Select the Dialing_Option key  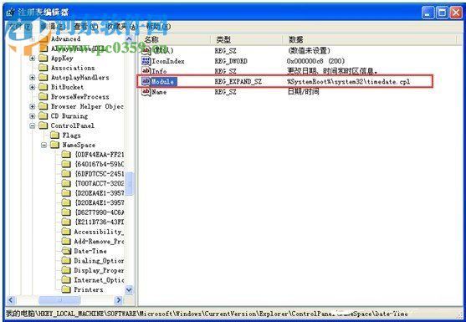point(99,260)
